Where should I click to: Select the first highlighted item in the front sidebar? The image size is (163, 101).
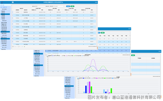5,14
